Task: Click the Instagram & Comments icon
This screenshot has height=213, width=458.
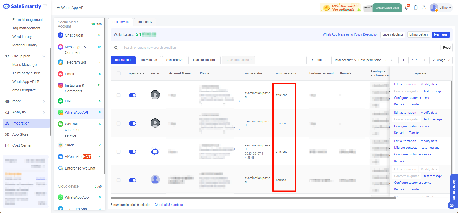Action: coord(60,85)
